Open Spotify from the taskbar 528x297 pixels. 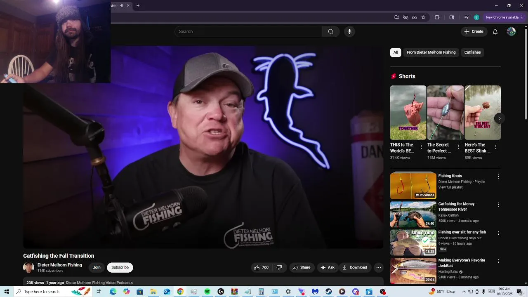tap(207, 292)
